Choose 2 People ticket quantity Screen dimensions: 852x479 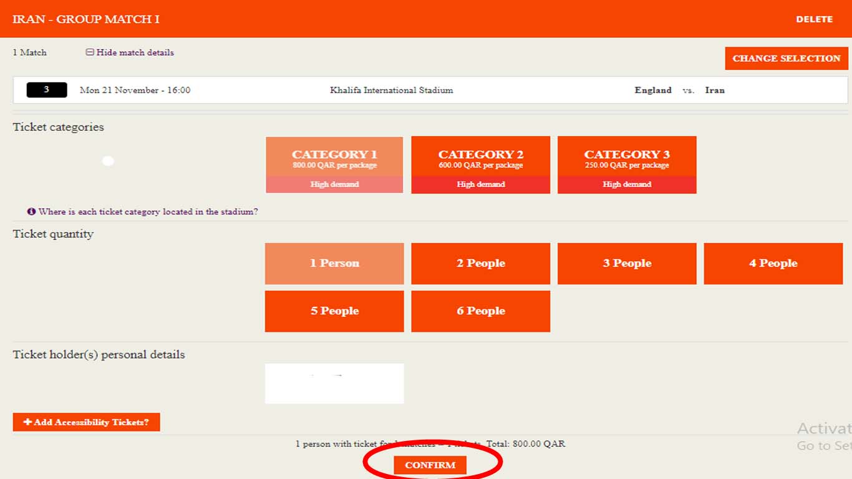(x=480, y=263)
